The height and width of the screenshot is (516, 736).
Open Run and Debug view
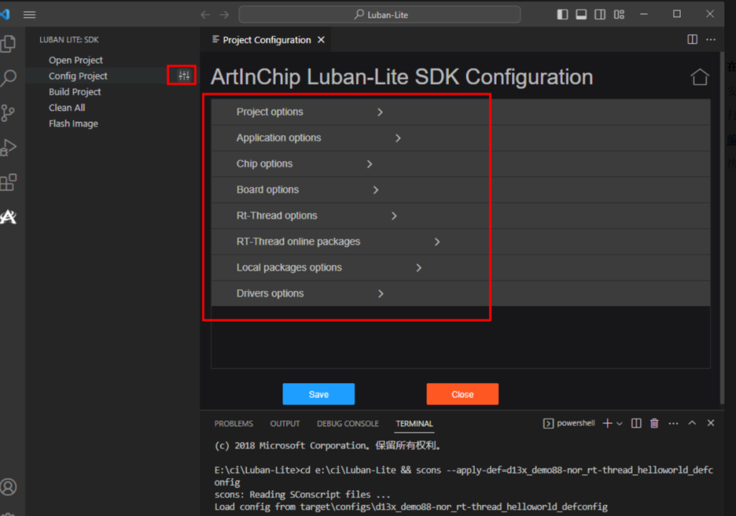(8, 147)
